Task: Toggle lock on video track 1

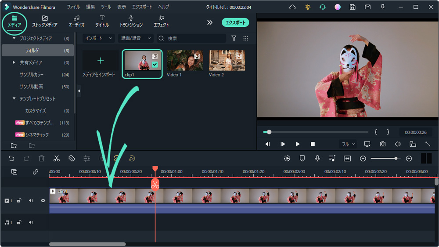Action: click(19, 200)
